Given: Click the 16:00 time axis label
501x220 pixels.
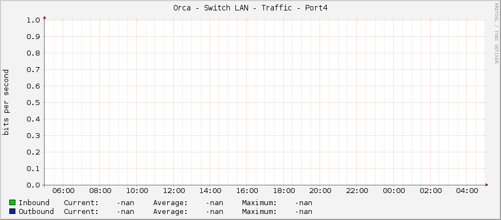Looking at the screenshot, I should click(x=247, y=191).
